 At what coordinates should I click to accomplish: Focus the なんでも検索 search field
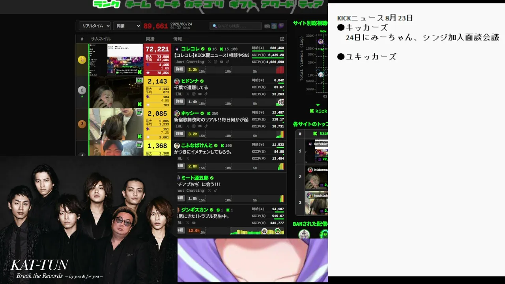(236, 26)
